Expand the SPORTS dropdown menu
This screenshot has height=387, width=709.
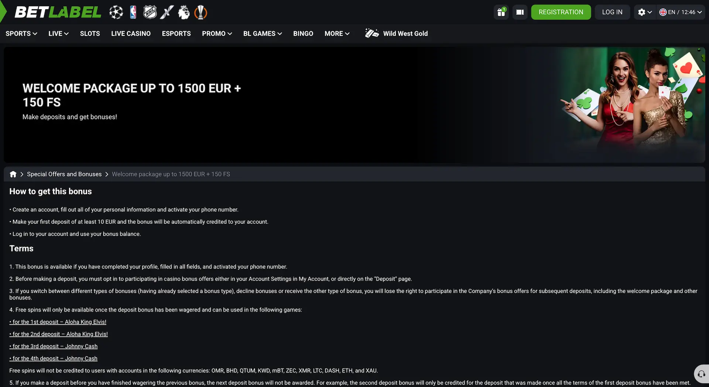pyautogui.click(x=21, y=34)
